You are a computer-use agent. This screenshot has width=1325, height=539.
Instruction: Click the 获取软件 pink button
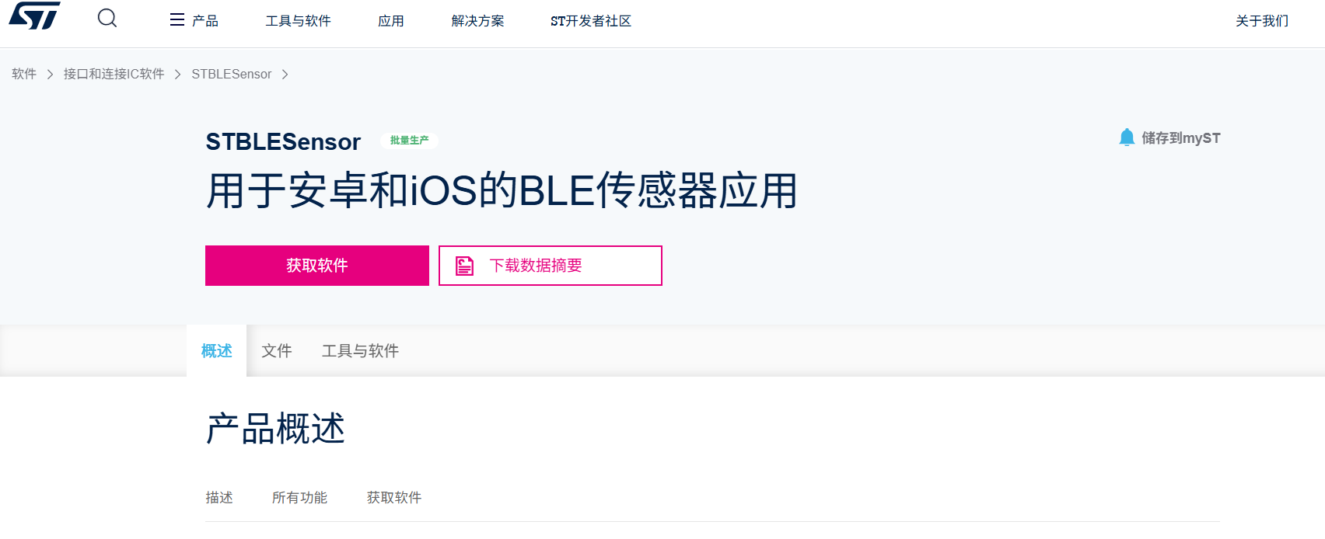(316, 265)
